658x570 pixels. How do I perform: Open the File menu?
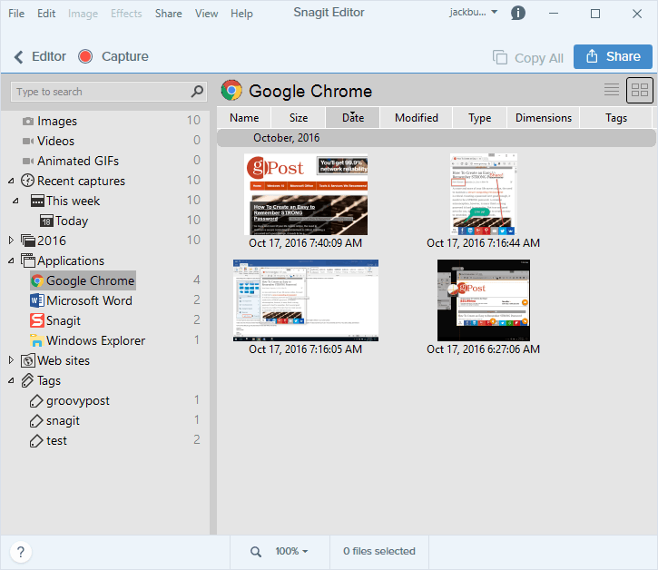coord(16,14)
